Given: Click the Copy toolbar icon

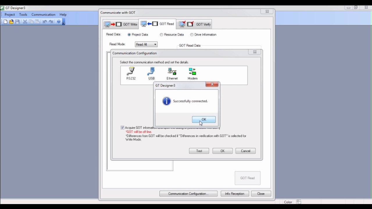Looking at the screenshot, I should pos(31,22).
